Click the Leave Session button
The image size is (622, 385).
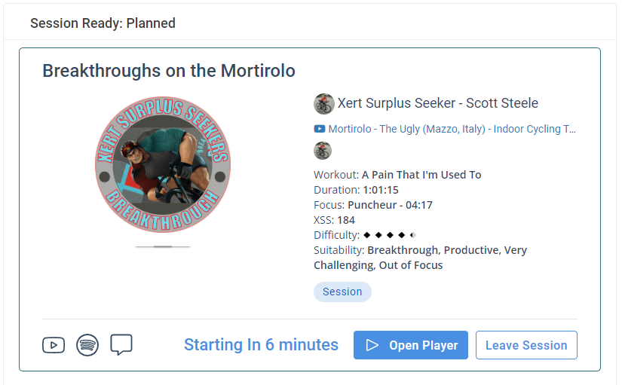(526, 345)
